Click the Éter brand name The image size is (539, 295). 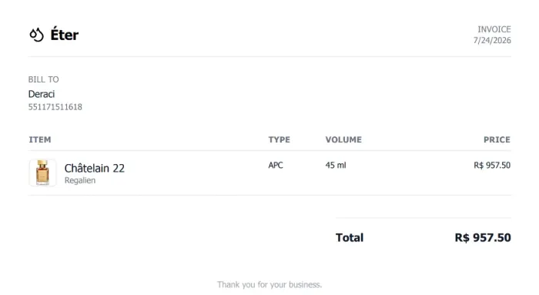point(64,35)
